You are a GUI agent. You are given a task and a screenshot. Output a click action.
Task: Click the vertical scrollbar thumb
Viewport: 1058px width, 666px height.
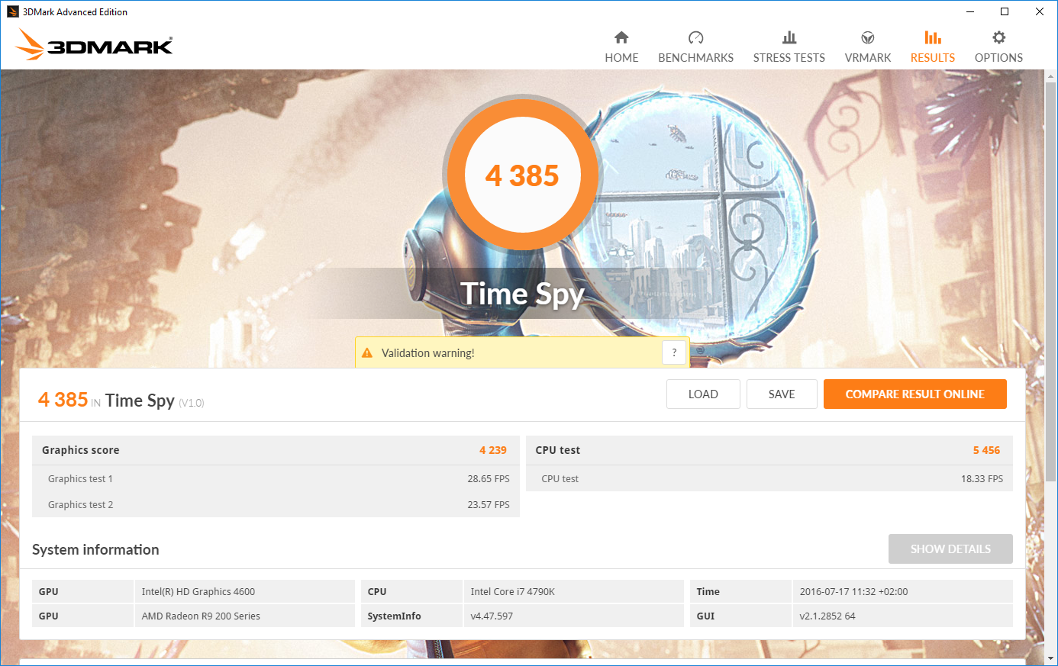click(1050, 282)
